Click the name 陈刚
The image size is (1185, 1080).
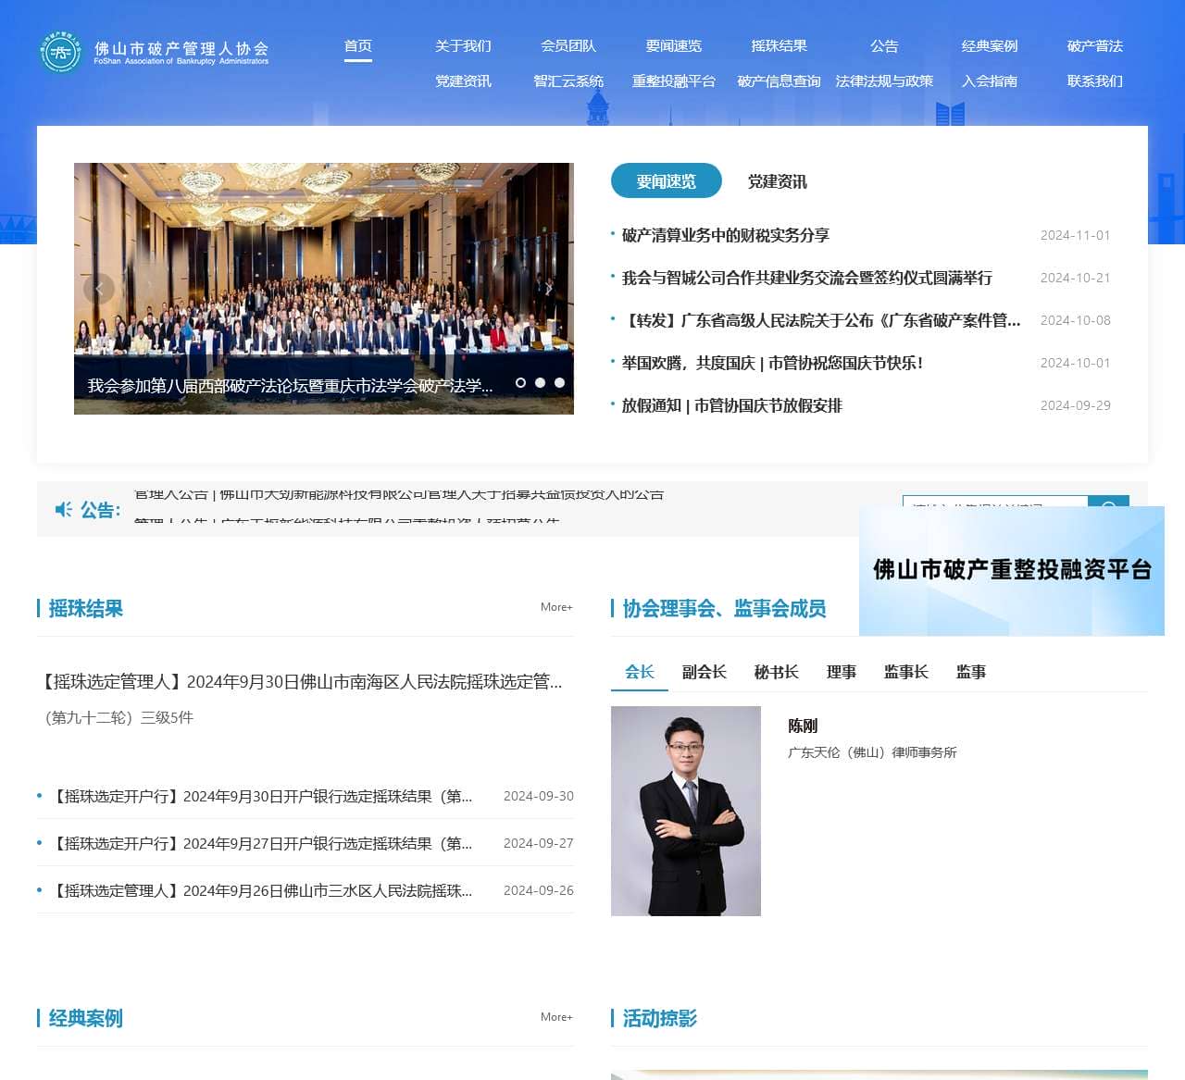tap(803, 726)
